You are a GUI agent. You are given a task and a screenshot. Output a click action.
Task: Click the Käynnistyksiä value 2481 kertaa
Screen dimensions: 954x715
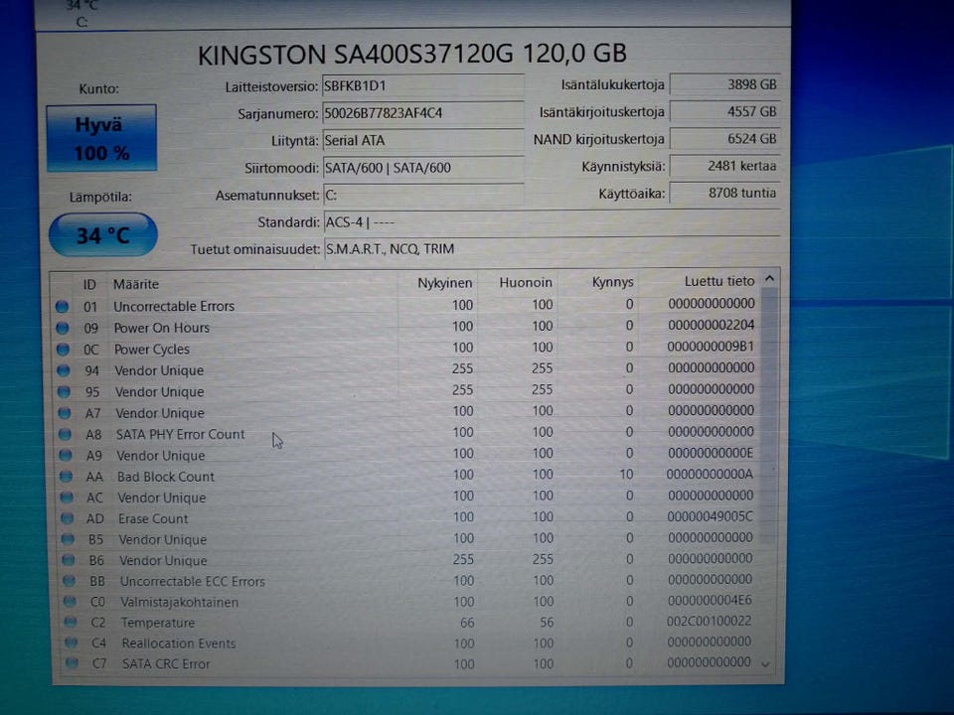click(724, 166)
